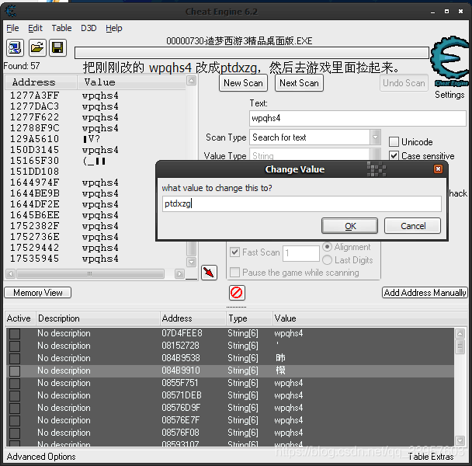Click the Memory View button
This screenshot has width=472, height=466.
pyautogui.click(x=37, y=293)
